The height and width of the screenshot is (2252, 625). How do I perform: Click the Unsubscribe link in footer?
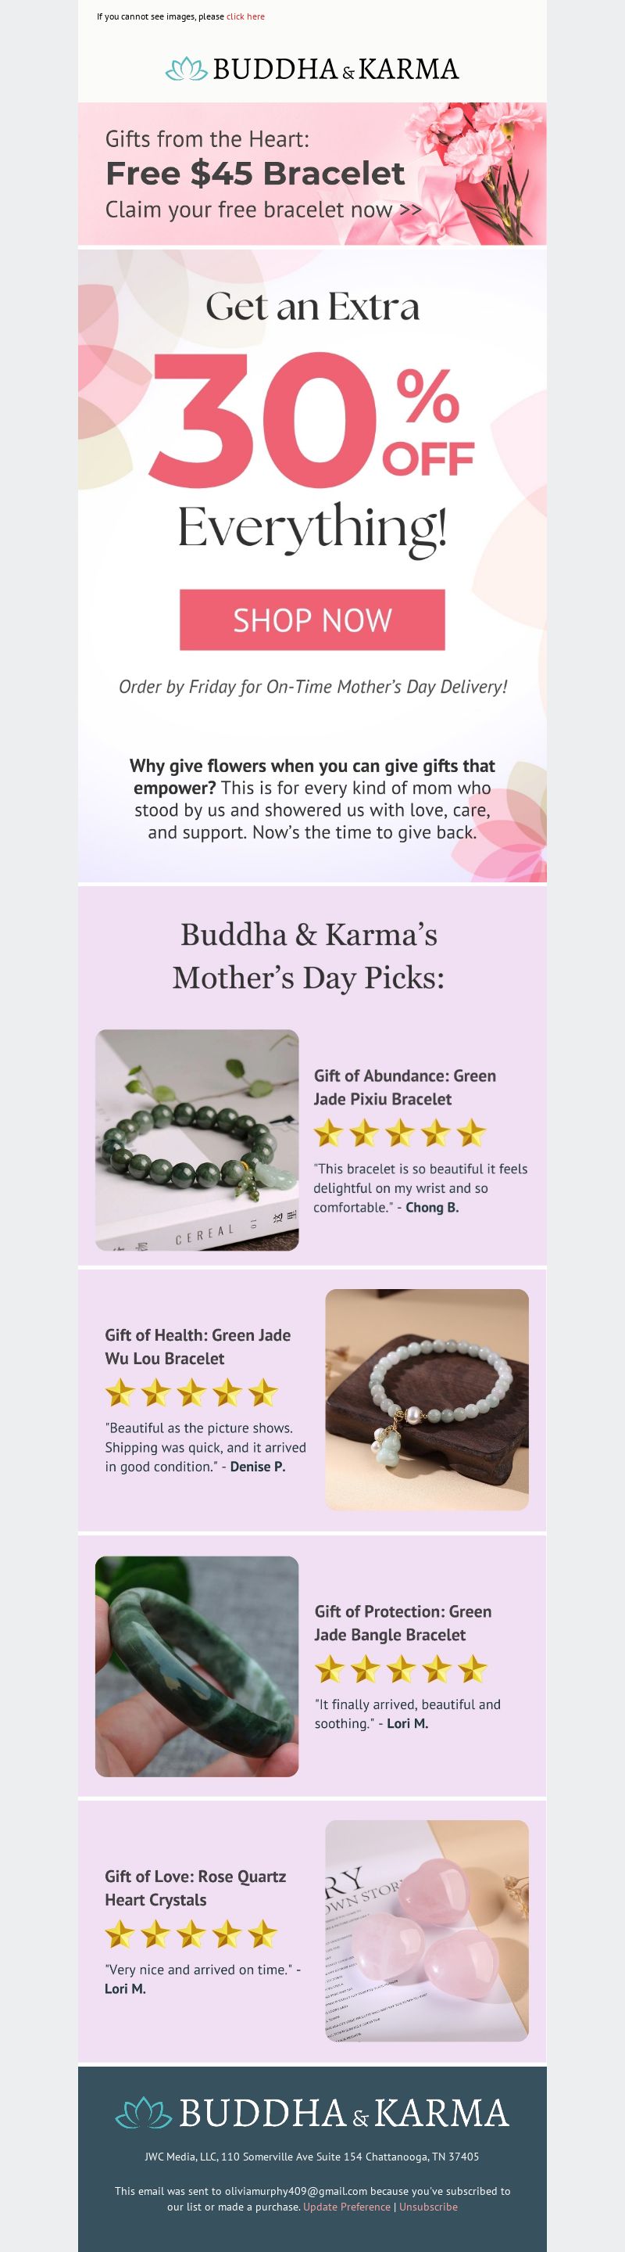pos(429,2207)
